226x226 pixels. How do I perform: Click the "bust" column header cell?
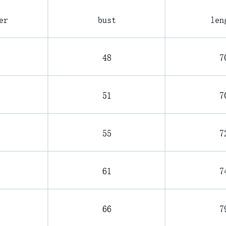click(107, 20)
